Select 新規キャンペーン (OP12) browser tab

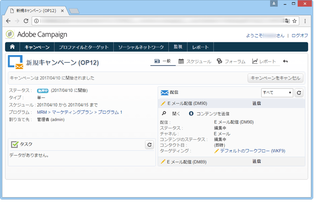point(36,11)
